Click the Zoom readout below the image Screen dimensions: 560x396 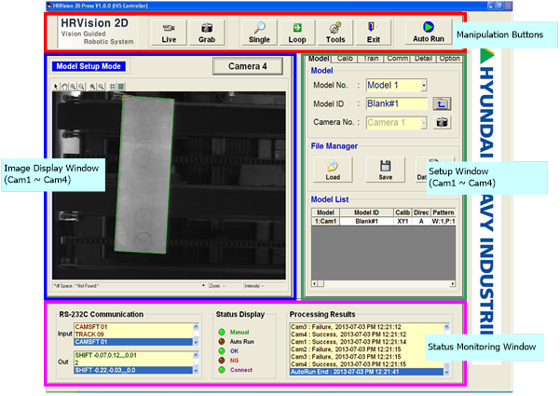225,286
